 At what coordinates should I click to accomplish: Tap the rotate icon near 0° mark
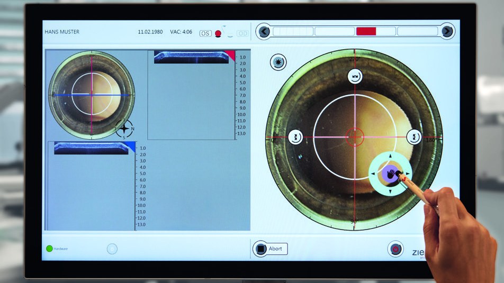point(295,137)
